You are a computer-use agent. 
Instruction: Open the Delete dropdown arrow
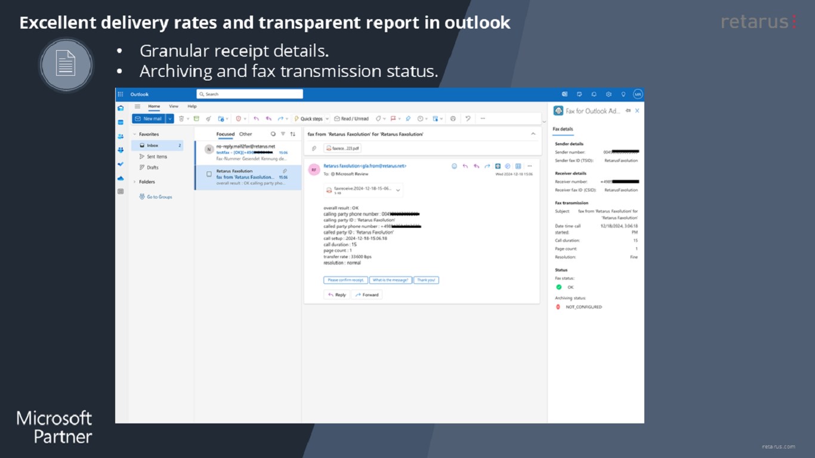point(188,119)
